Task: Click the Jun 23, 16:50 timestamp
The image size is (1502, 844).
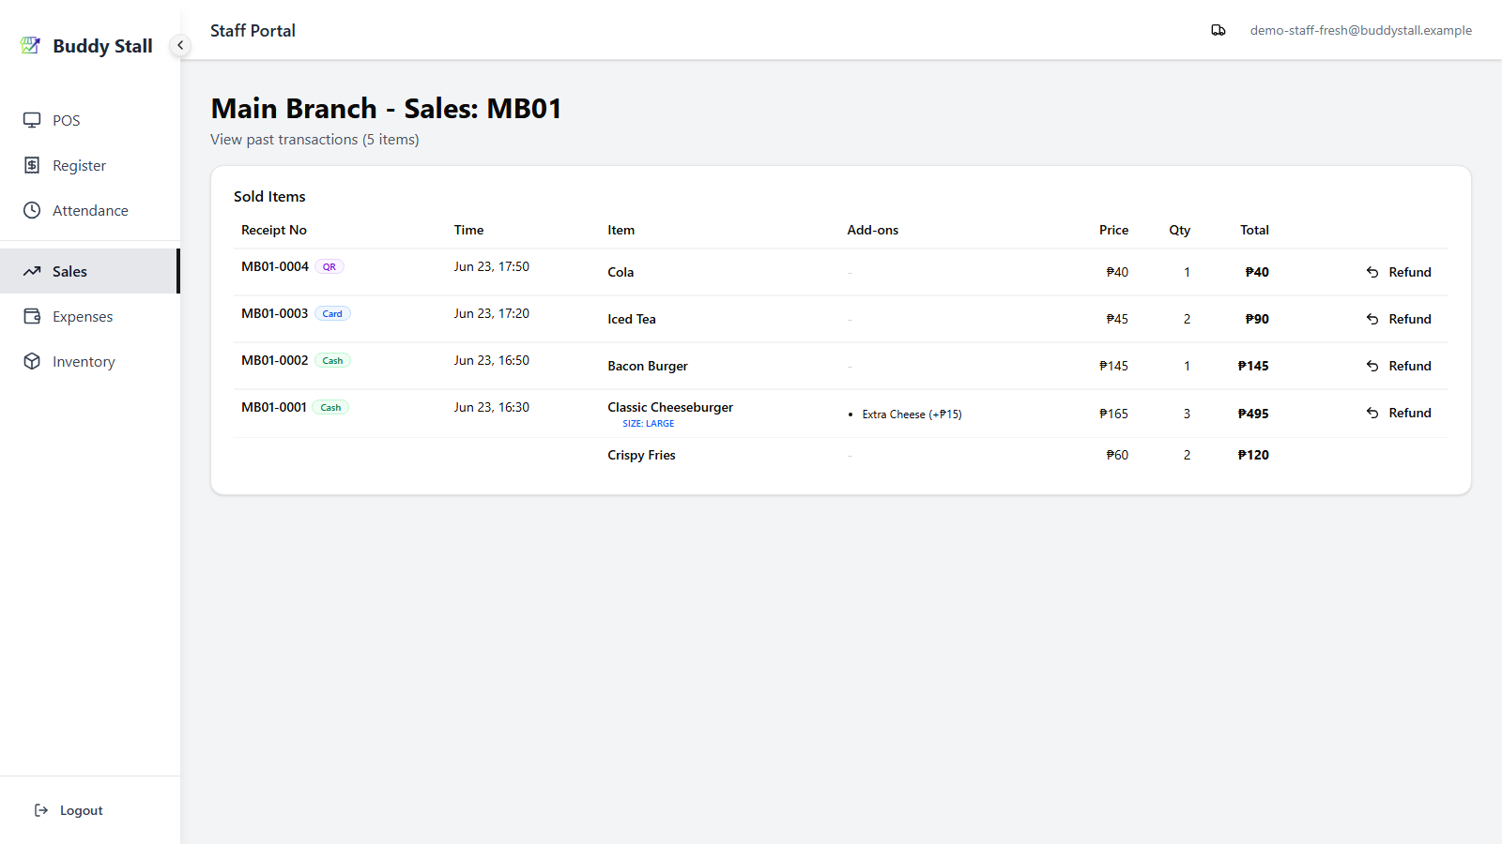Action: pos(492,360)
